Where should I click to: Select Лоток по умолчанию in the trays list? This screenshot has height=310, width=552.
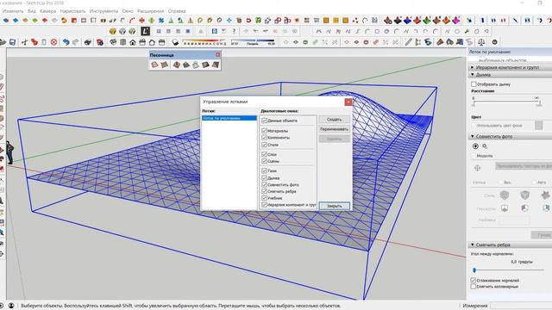click(229, 118)
